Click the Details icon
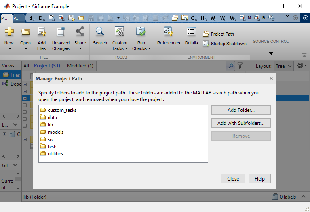The width and height of the screenshot is (310, 212). (x=192, y=32)
